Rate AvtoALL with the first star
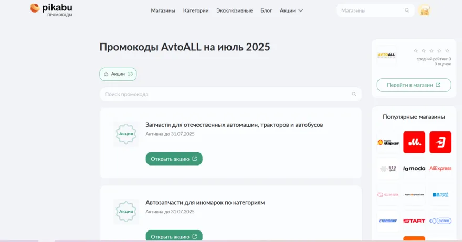Screen dimensions: 462x242 [x=416, y=51]
